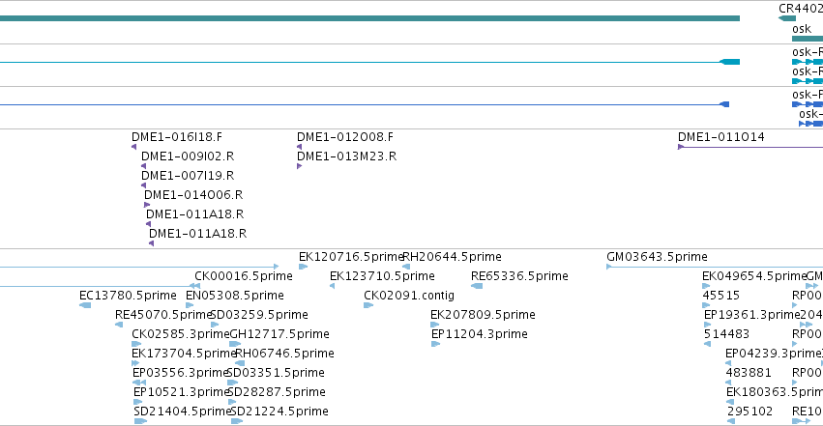Click the 514483 feature arrow
The image size is (823, 426).
point(707,344)
